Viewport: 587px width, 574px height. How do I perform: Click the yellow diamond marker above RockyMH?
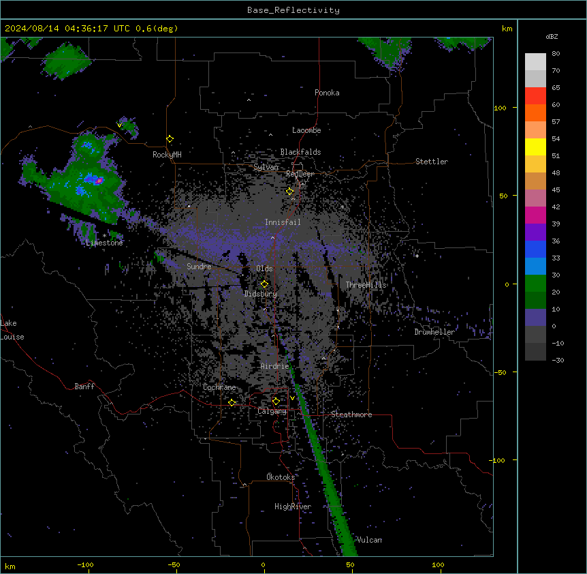170,139
